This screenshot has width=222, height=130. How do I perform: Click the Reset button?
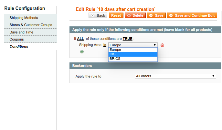click(116, 15)
